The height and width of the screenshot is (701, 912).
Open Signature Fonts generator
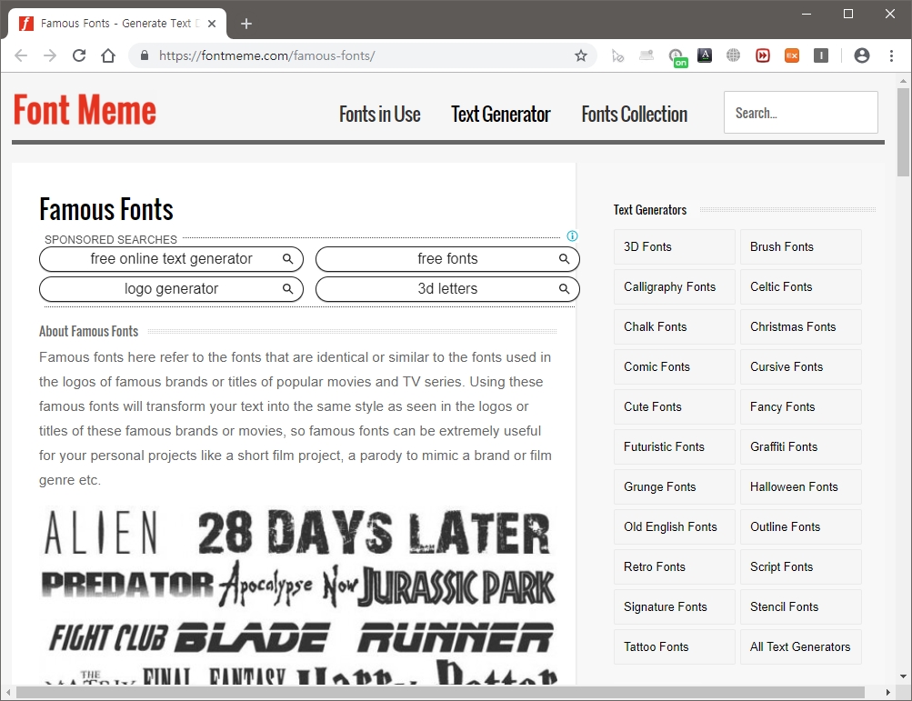pyautogui.click(x=674, y=606)
